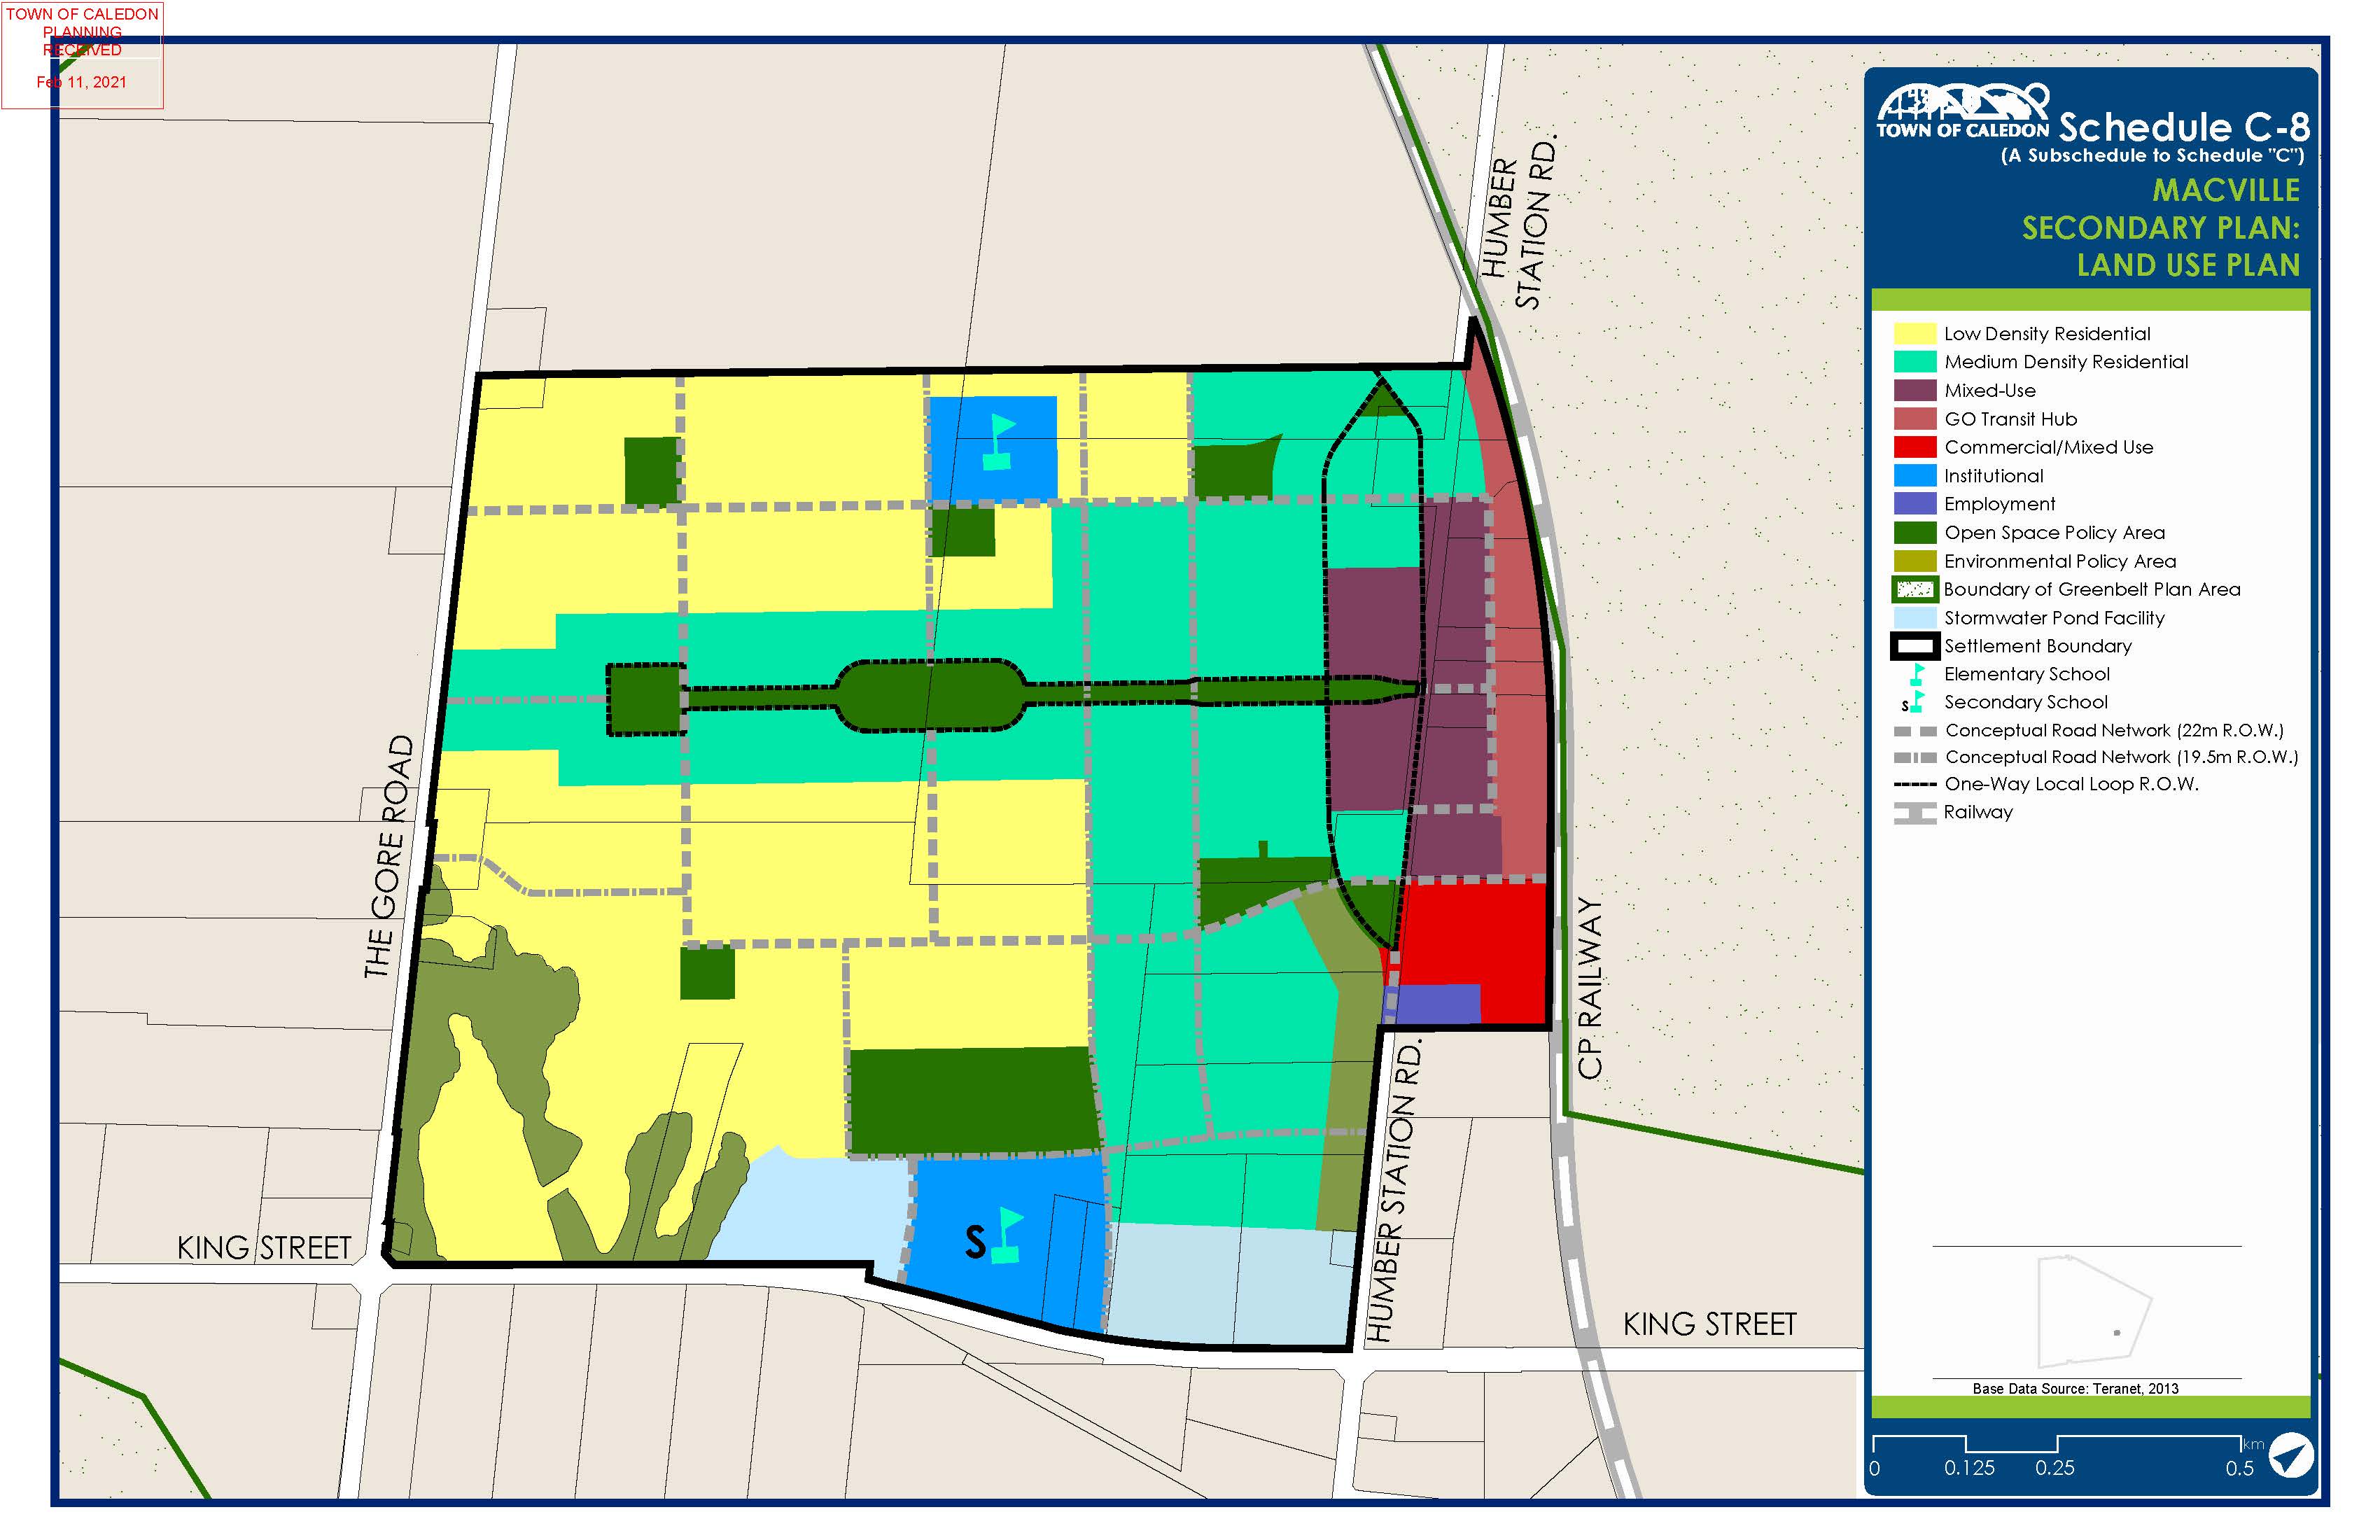
Task: Click the One-Way Local Loop R.O.W. line symbol
Action: point(1915,785)
